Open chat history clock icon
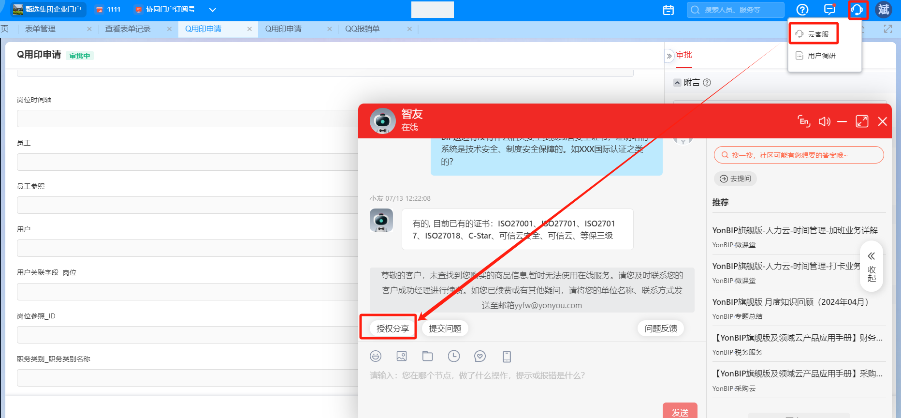The image size is (901, 418). pyautogui.click(x=454, y=356)
